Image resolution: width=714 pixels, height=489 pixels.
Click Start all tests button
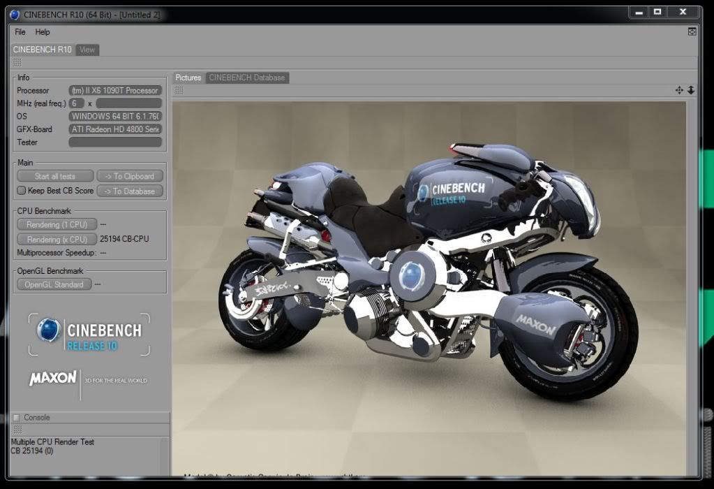point(55,176)
